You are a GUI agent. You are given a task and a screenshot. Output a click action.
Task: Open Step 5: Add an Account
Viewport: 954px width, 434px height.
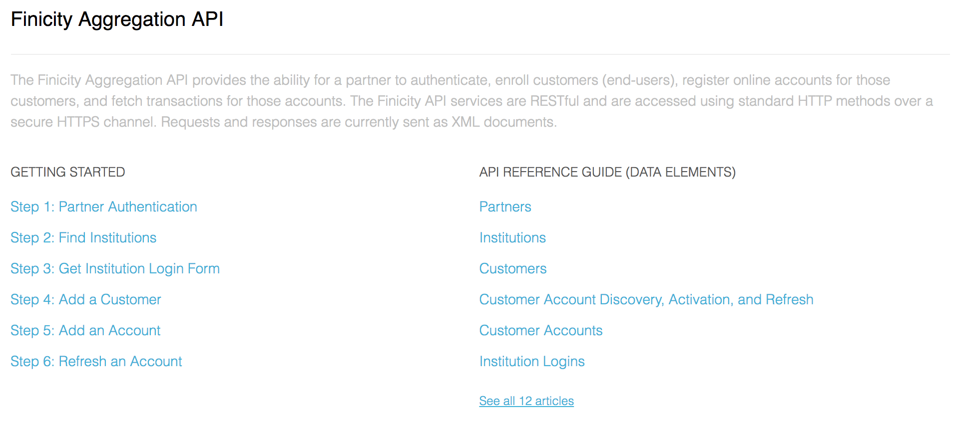tap(85, 331)
